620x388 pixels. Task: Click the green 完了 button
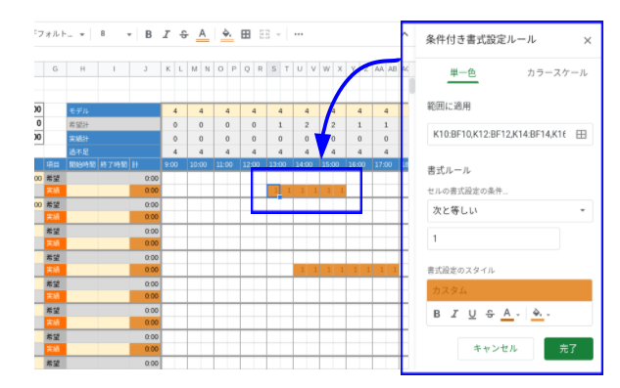[568, 349]
